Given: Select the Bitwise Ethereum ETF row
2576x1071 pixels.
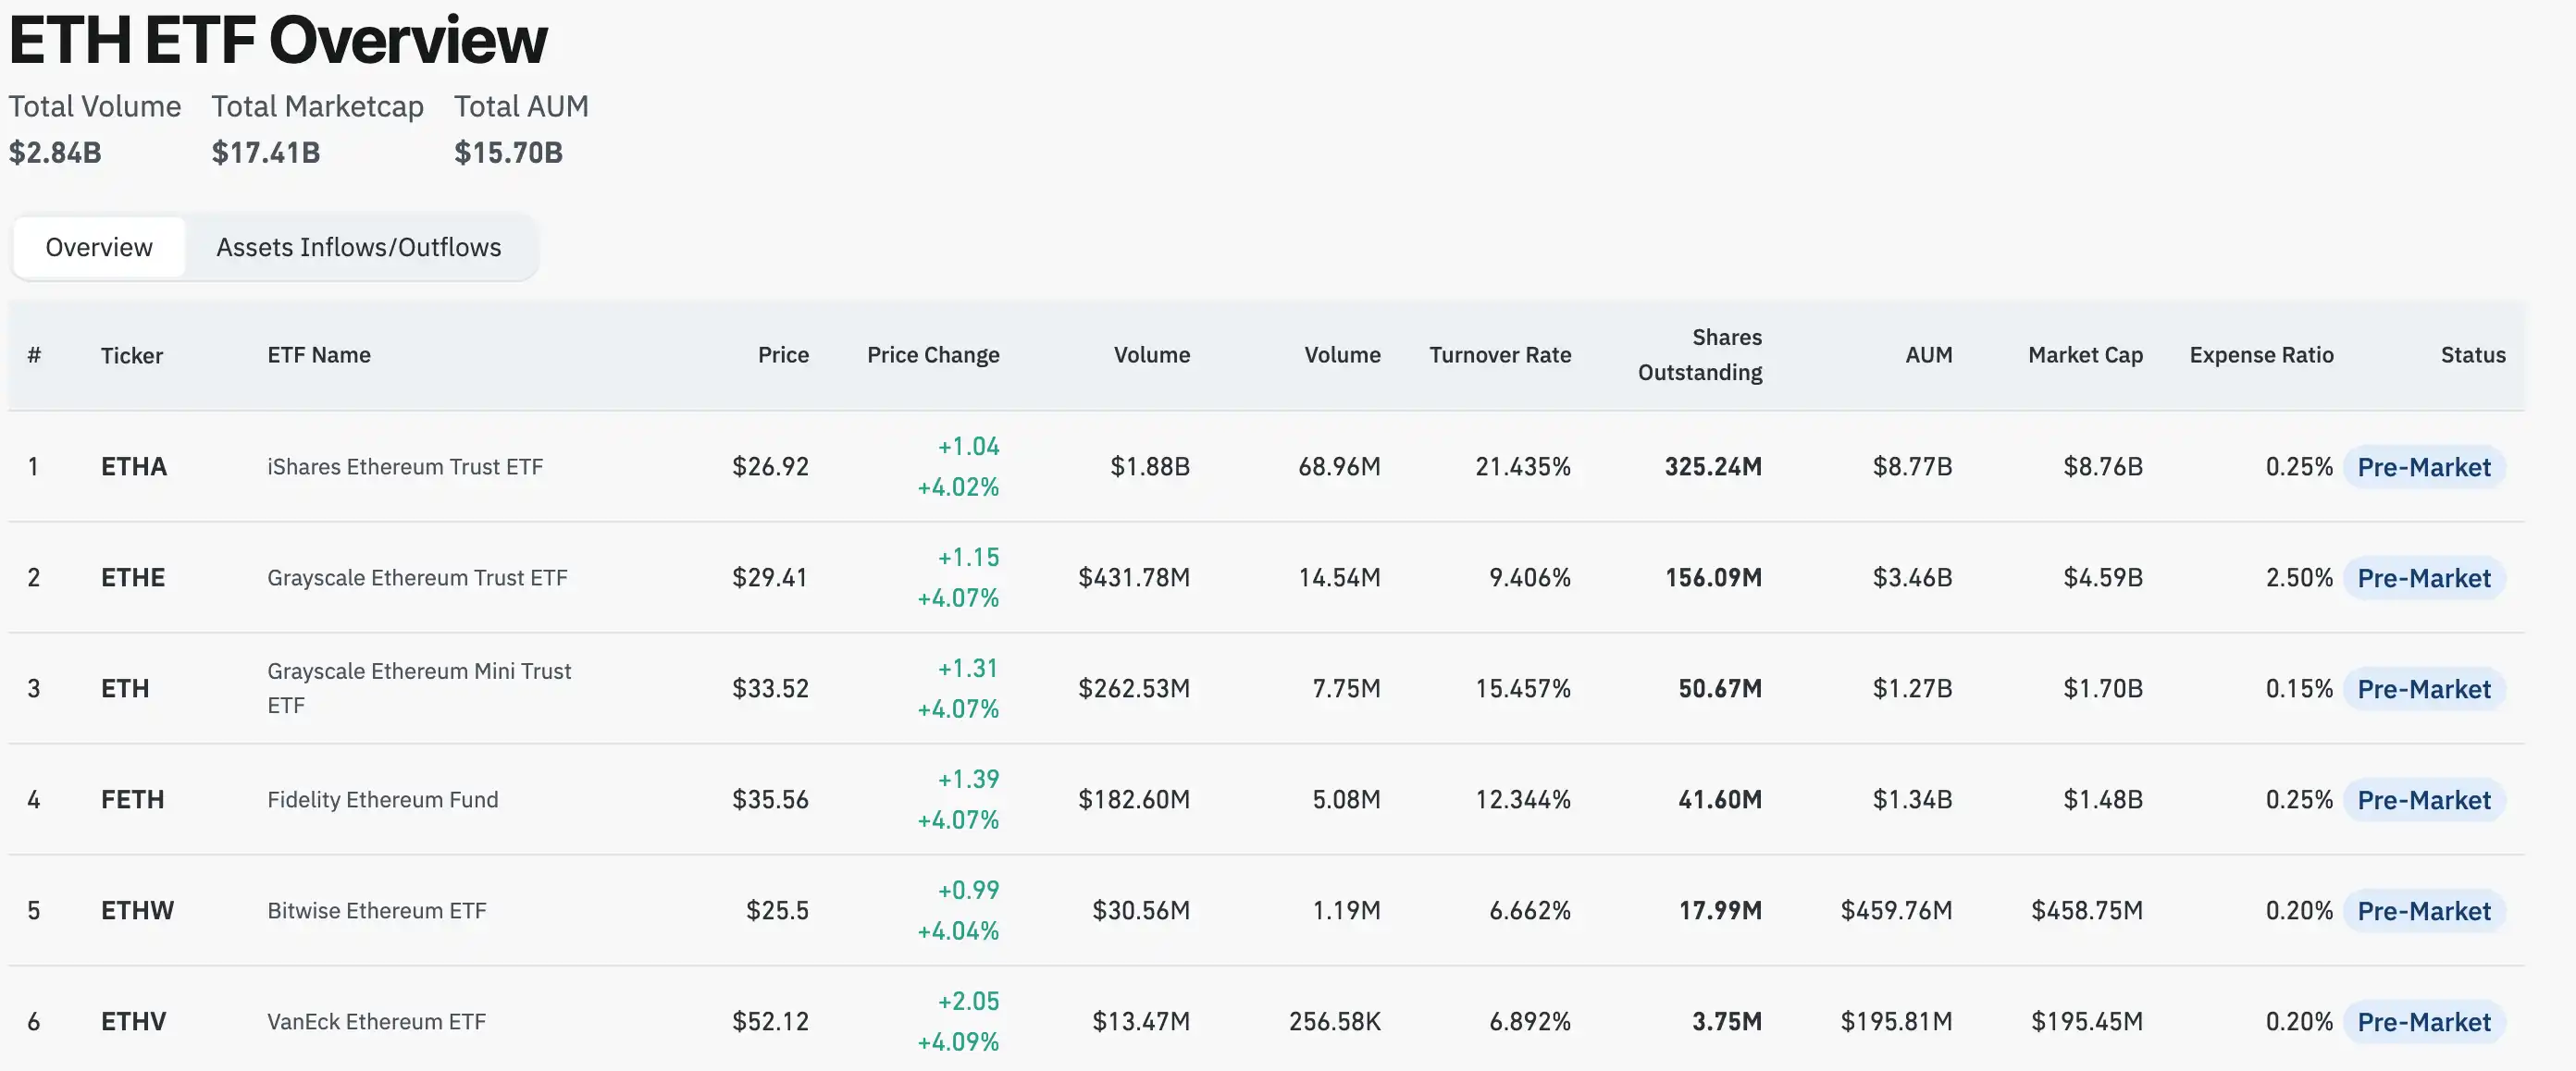Looking at the screenshot, I should click(x=376, y=910).
